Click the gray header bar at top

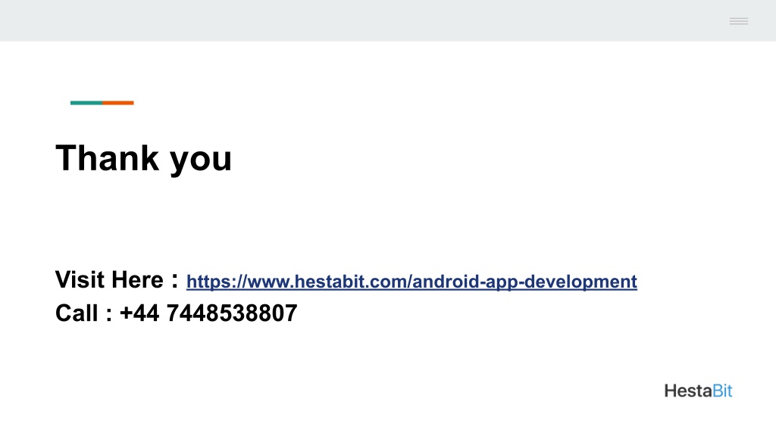coord(388,20)
